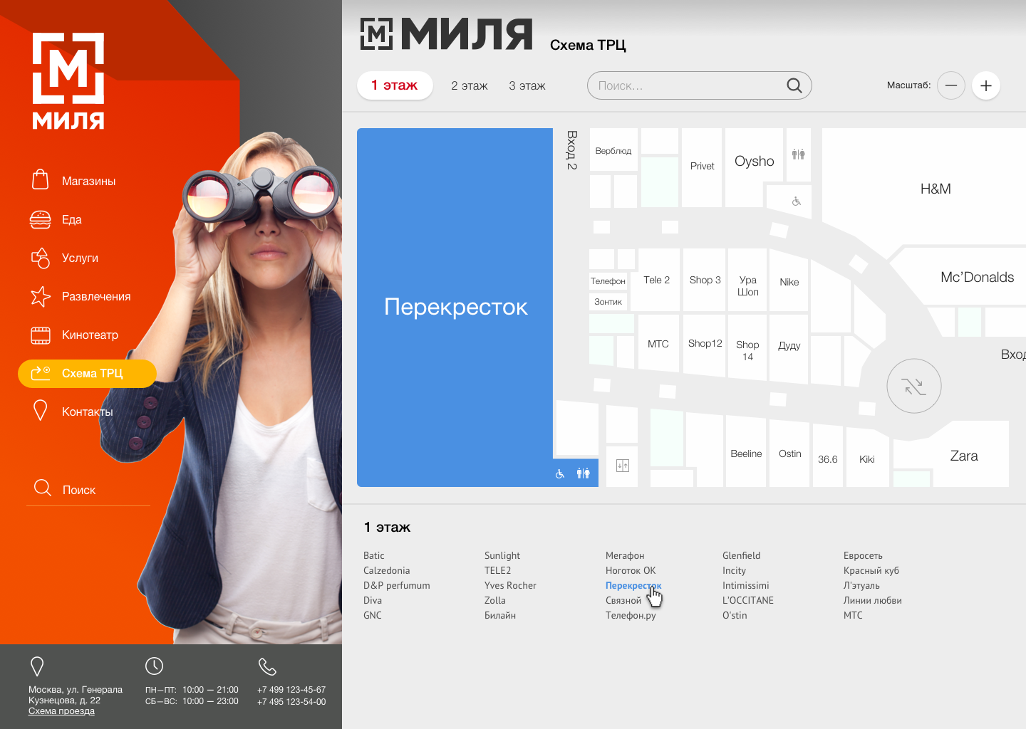Click Связной in the store list
The image size is (1026, 729).
623,600
